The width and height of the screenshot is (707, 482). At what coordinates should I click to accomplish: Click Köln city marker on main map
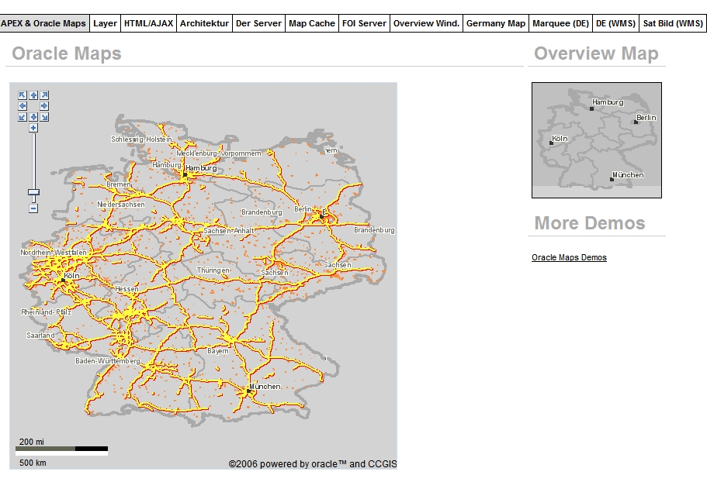click(x=63, y=281)
